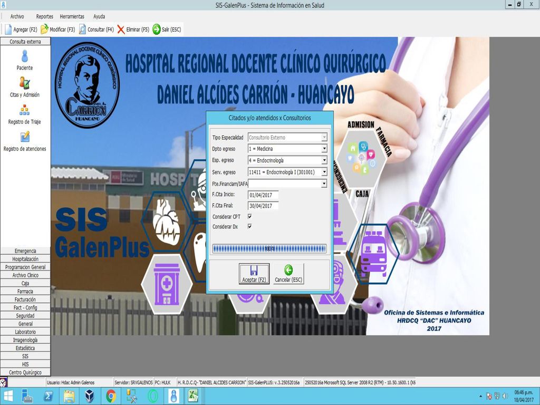Open the Archivo menu
The height and width of the screenshot is (405, 540).
[17, 16]
